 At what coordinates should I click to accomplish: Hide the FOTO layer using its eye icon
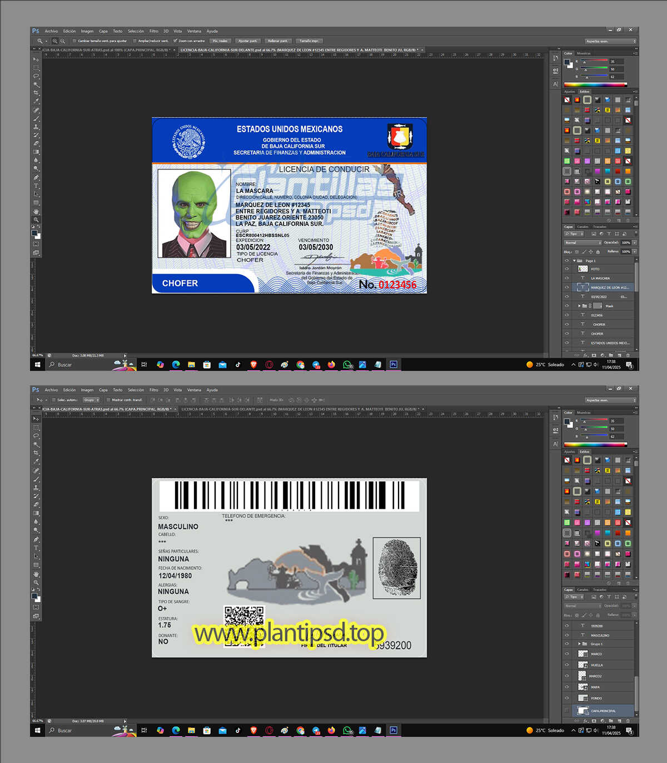coord(567,269)
